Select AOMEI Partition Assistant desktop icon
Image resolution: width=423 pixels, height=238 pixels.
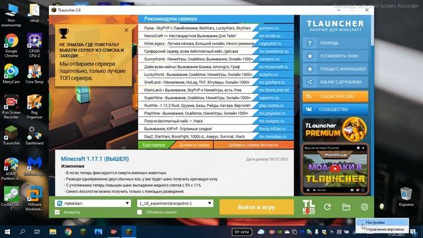[x=11, y=169]
